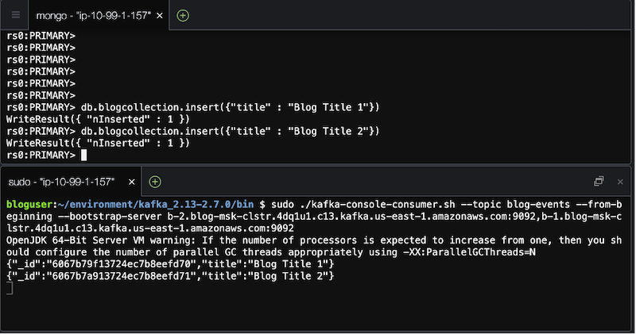
Task: Open the pane menu hamburger icon
Action: (15, 15)
